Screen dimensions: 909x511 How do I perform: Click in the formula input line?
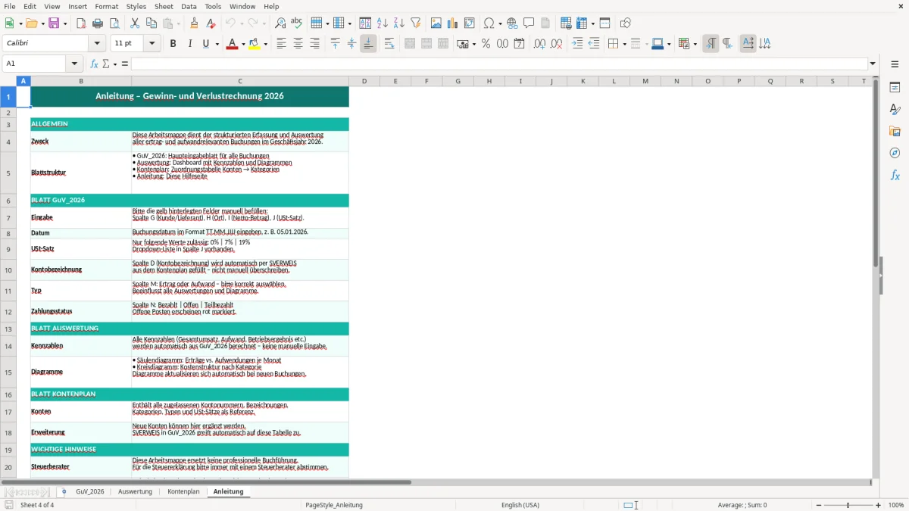[498, 64]
